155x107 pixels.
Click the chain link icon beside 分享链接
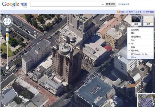tap(144, 12)
